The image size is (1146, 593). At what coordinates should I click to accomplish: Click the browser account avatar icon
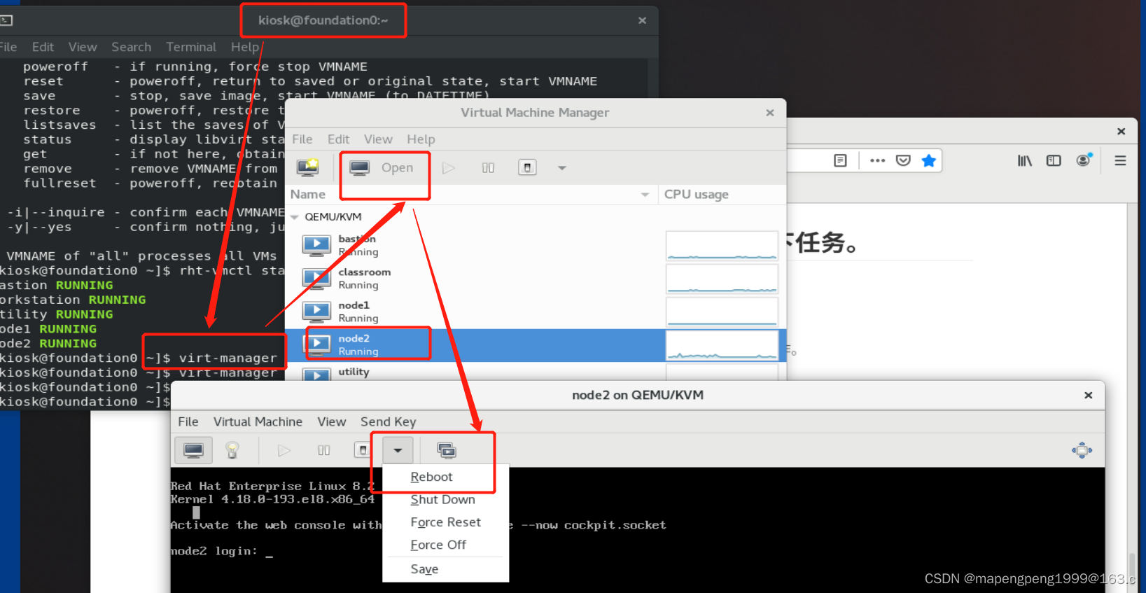click(x=1084, y=160)
